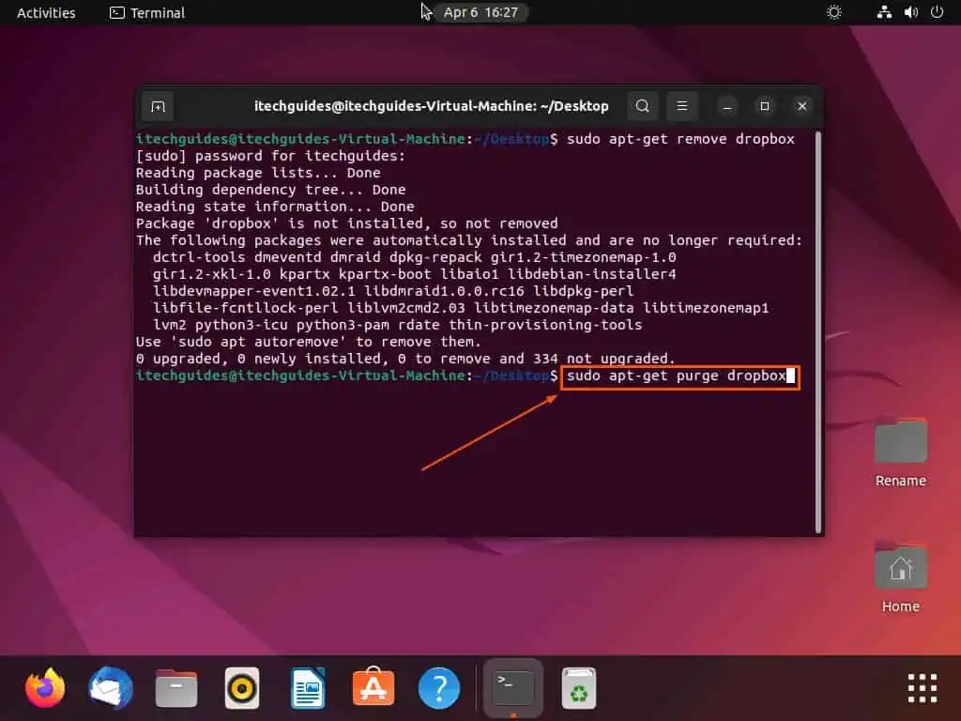This screenshot has width=961, height=721.
Task: Open the Help app from the dock
Action: 438,688
